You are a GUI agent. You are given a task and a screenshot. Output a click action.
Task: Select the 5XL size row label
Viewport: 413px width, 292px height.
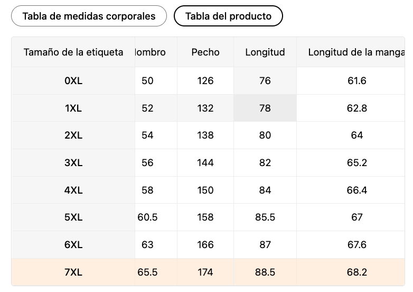coord(73,217)
